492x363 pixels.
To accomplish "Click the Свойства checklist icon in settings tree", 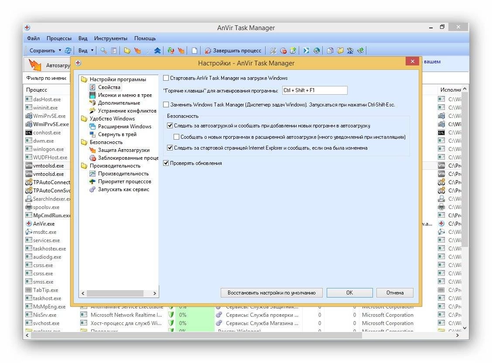I will click(x=92, y=87).
